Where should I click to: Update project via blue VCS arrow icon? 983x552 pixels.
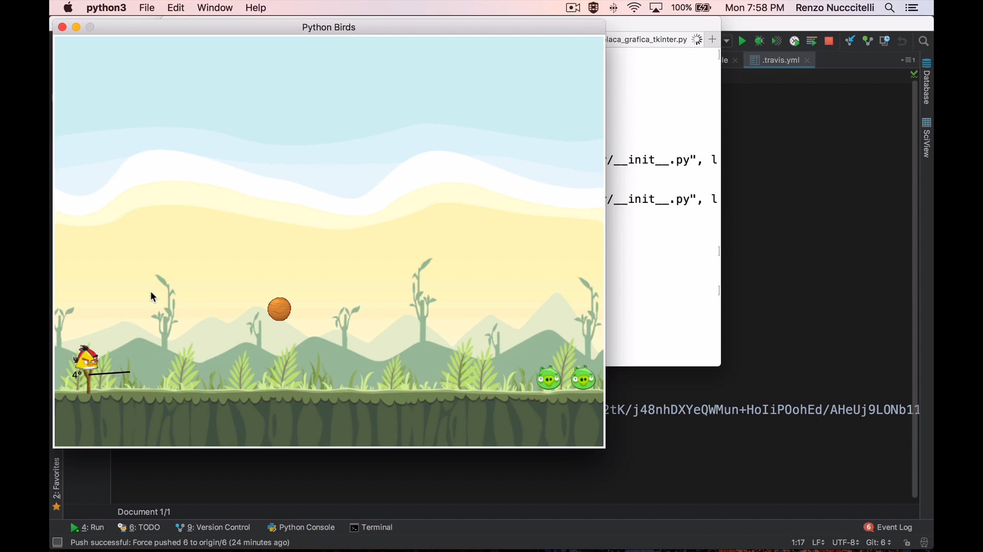[x=850, y=41]
